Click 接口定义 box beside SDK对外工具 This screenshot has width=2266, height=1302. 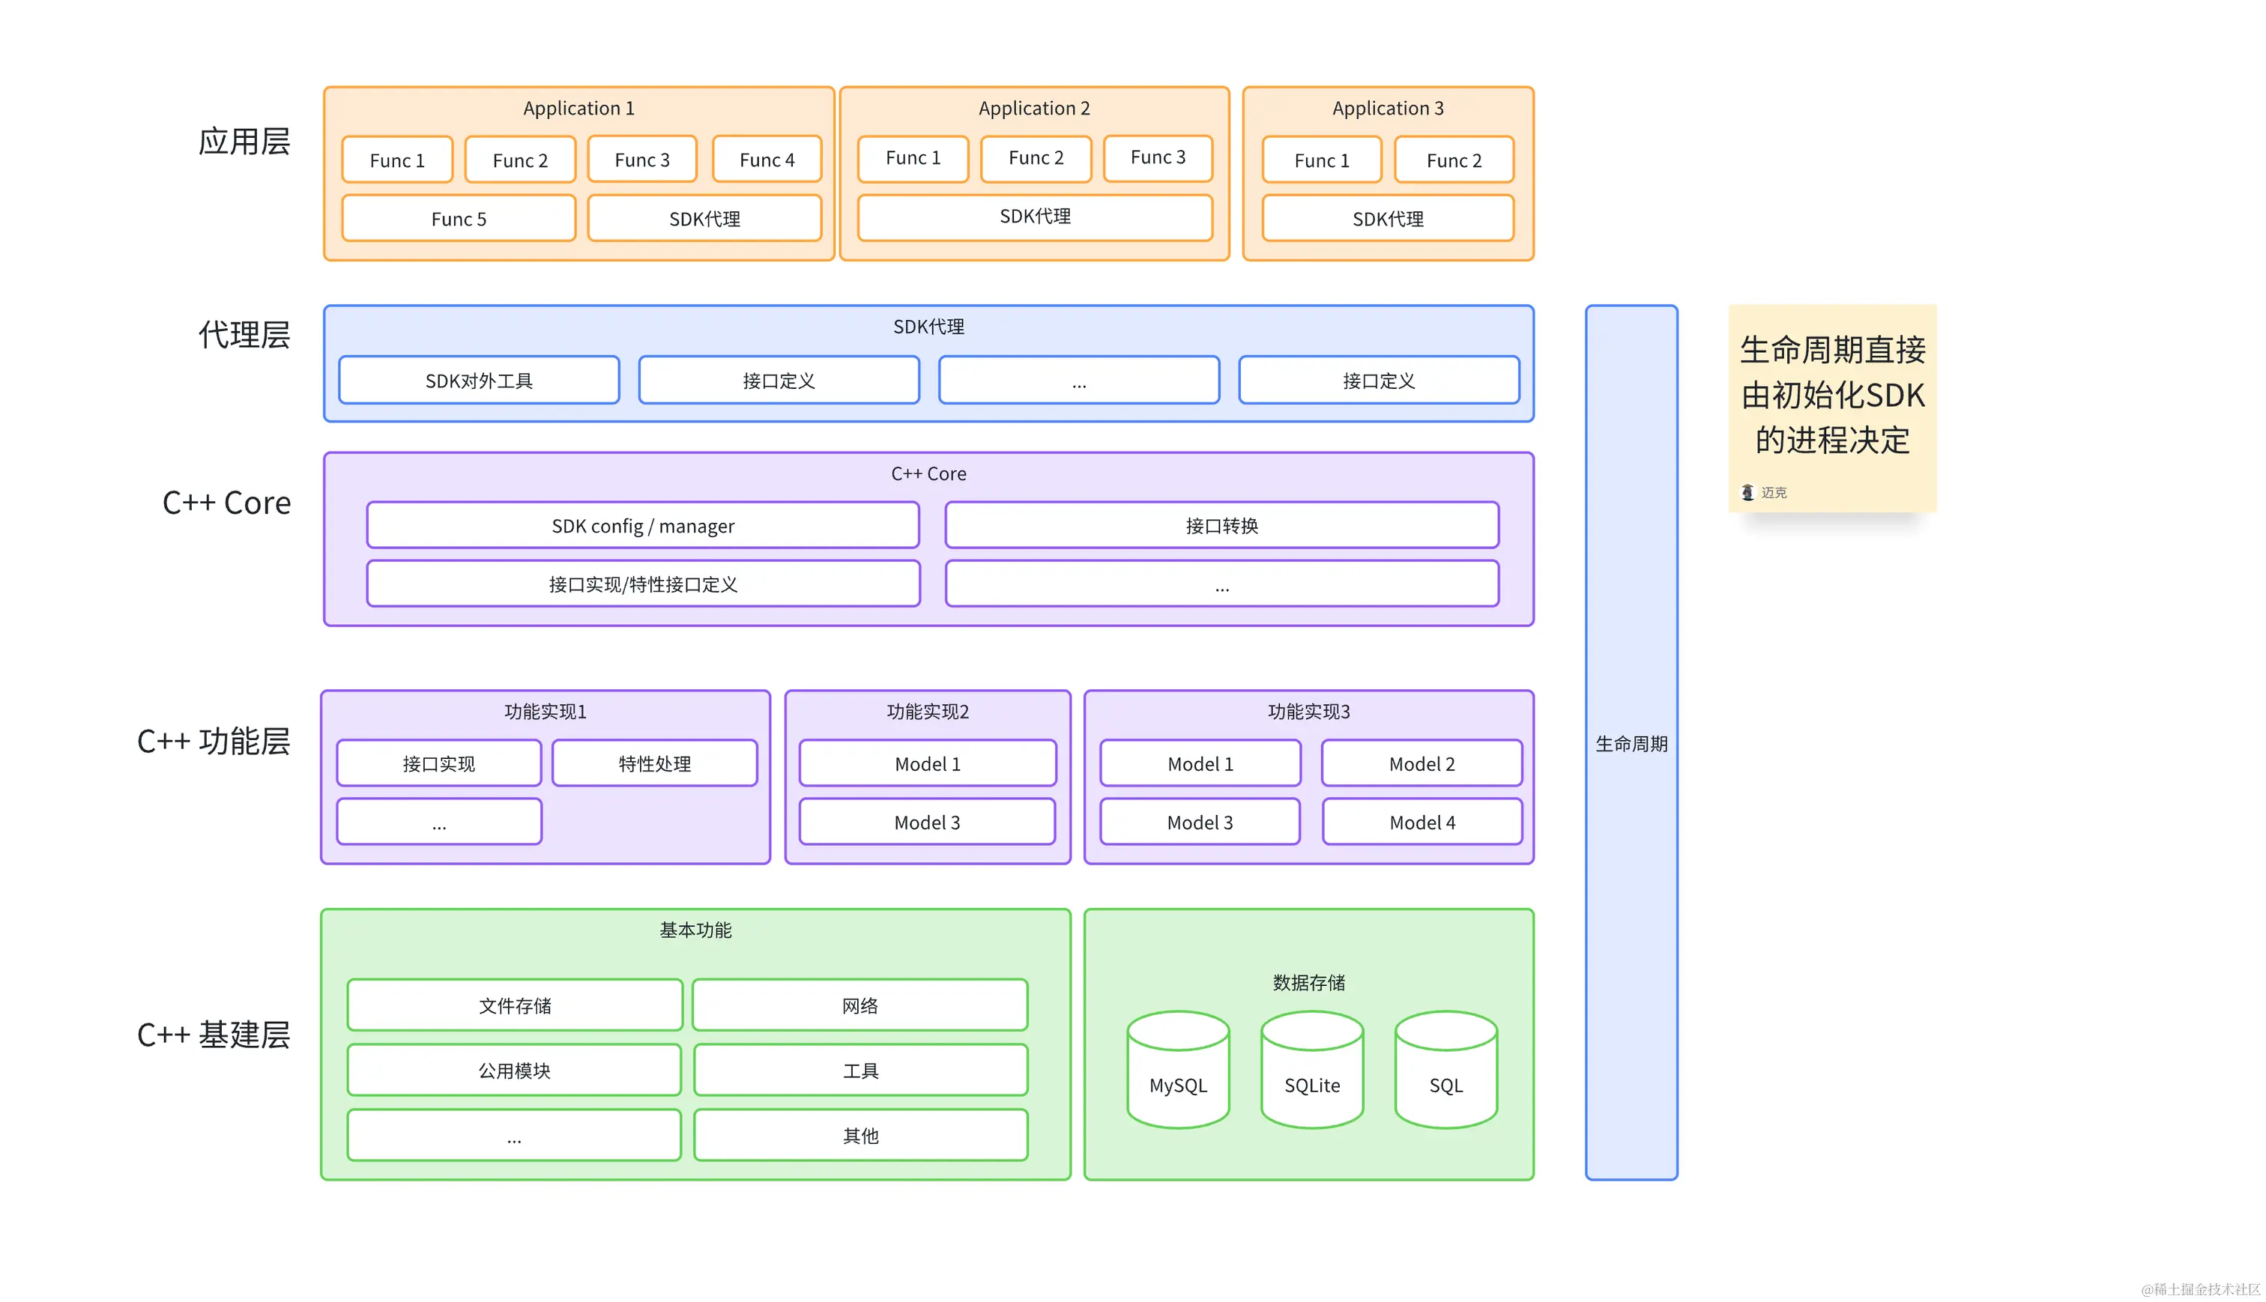[x=779, y=381]
